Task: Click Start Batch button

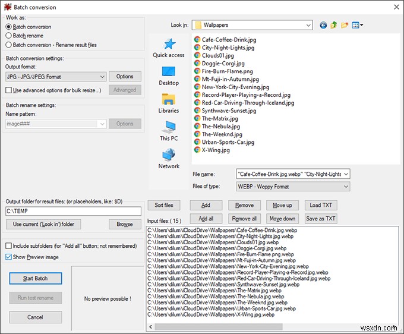Action: pyautogui.click(x=36, y=278)
